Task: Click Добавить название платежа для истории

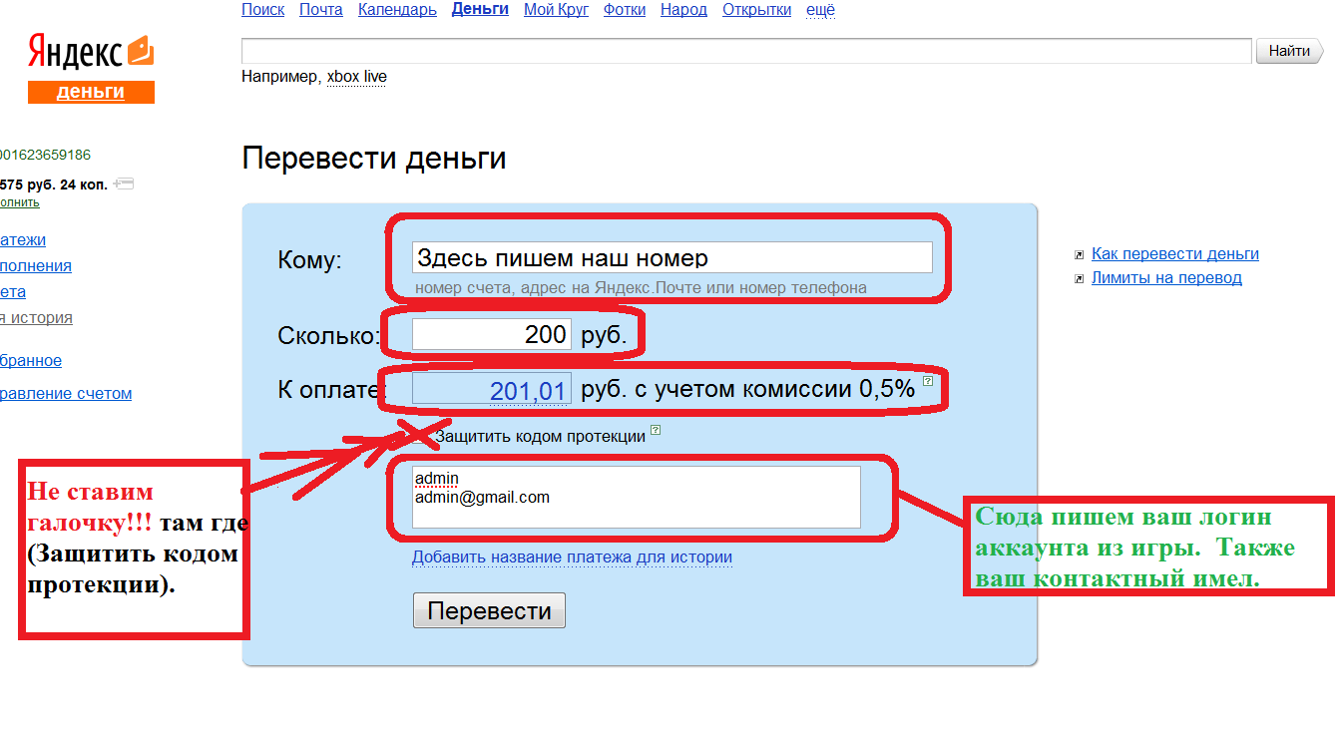Action: (x=572, y=557)
